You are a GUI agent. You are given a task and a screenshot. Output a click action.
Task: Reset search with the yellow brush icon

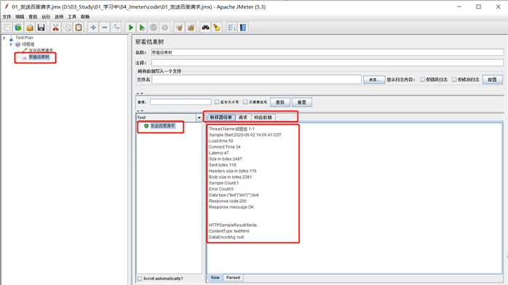(217, 28)
